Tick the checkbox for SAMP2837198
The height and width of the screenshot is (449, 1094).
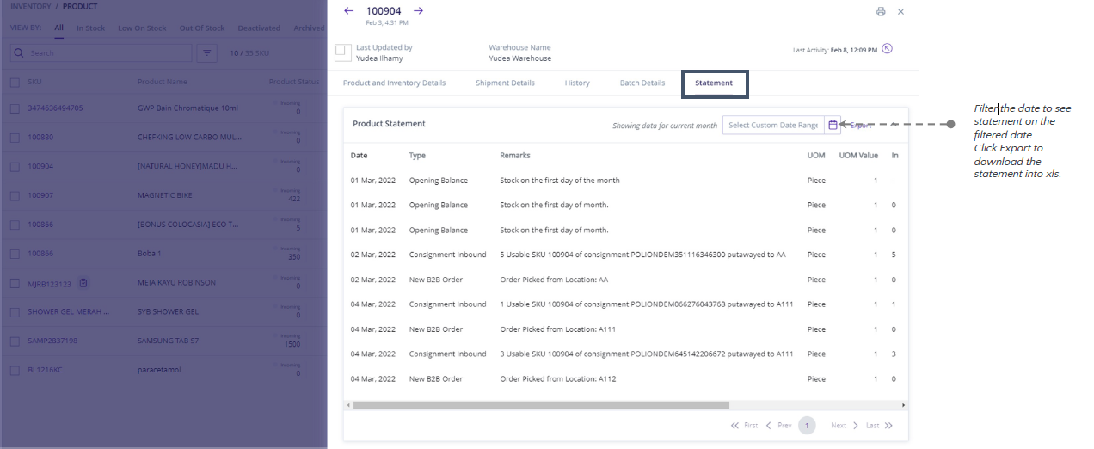[x=15, y=341]
